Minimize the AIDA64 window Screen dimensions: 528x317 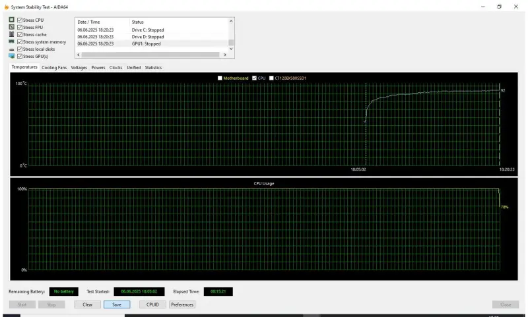click(483, 7)
